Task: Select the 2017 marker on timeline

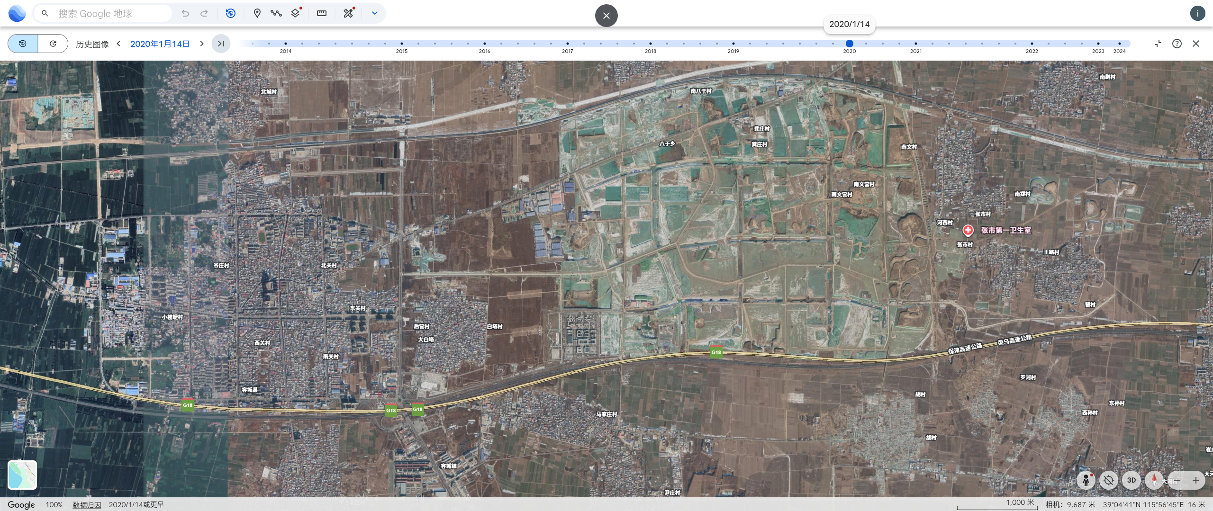Action: coord(567,44)
